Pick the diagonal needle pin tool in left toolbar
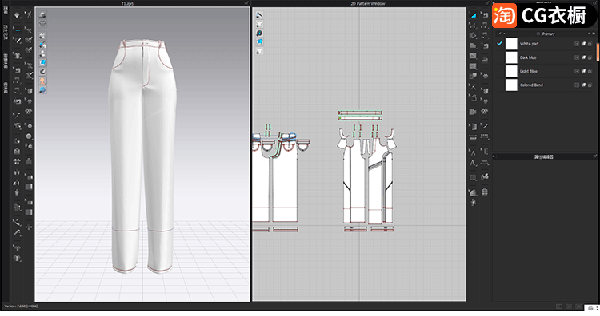Screen dimensions: 600x316 [x=17, y=114]
